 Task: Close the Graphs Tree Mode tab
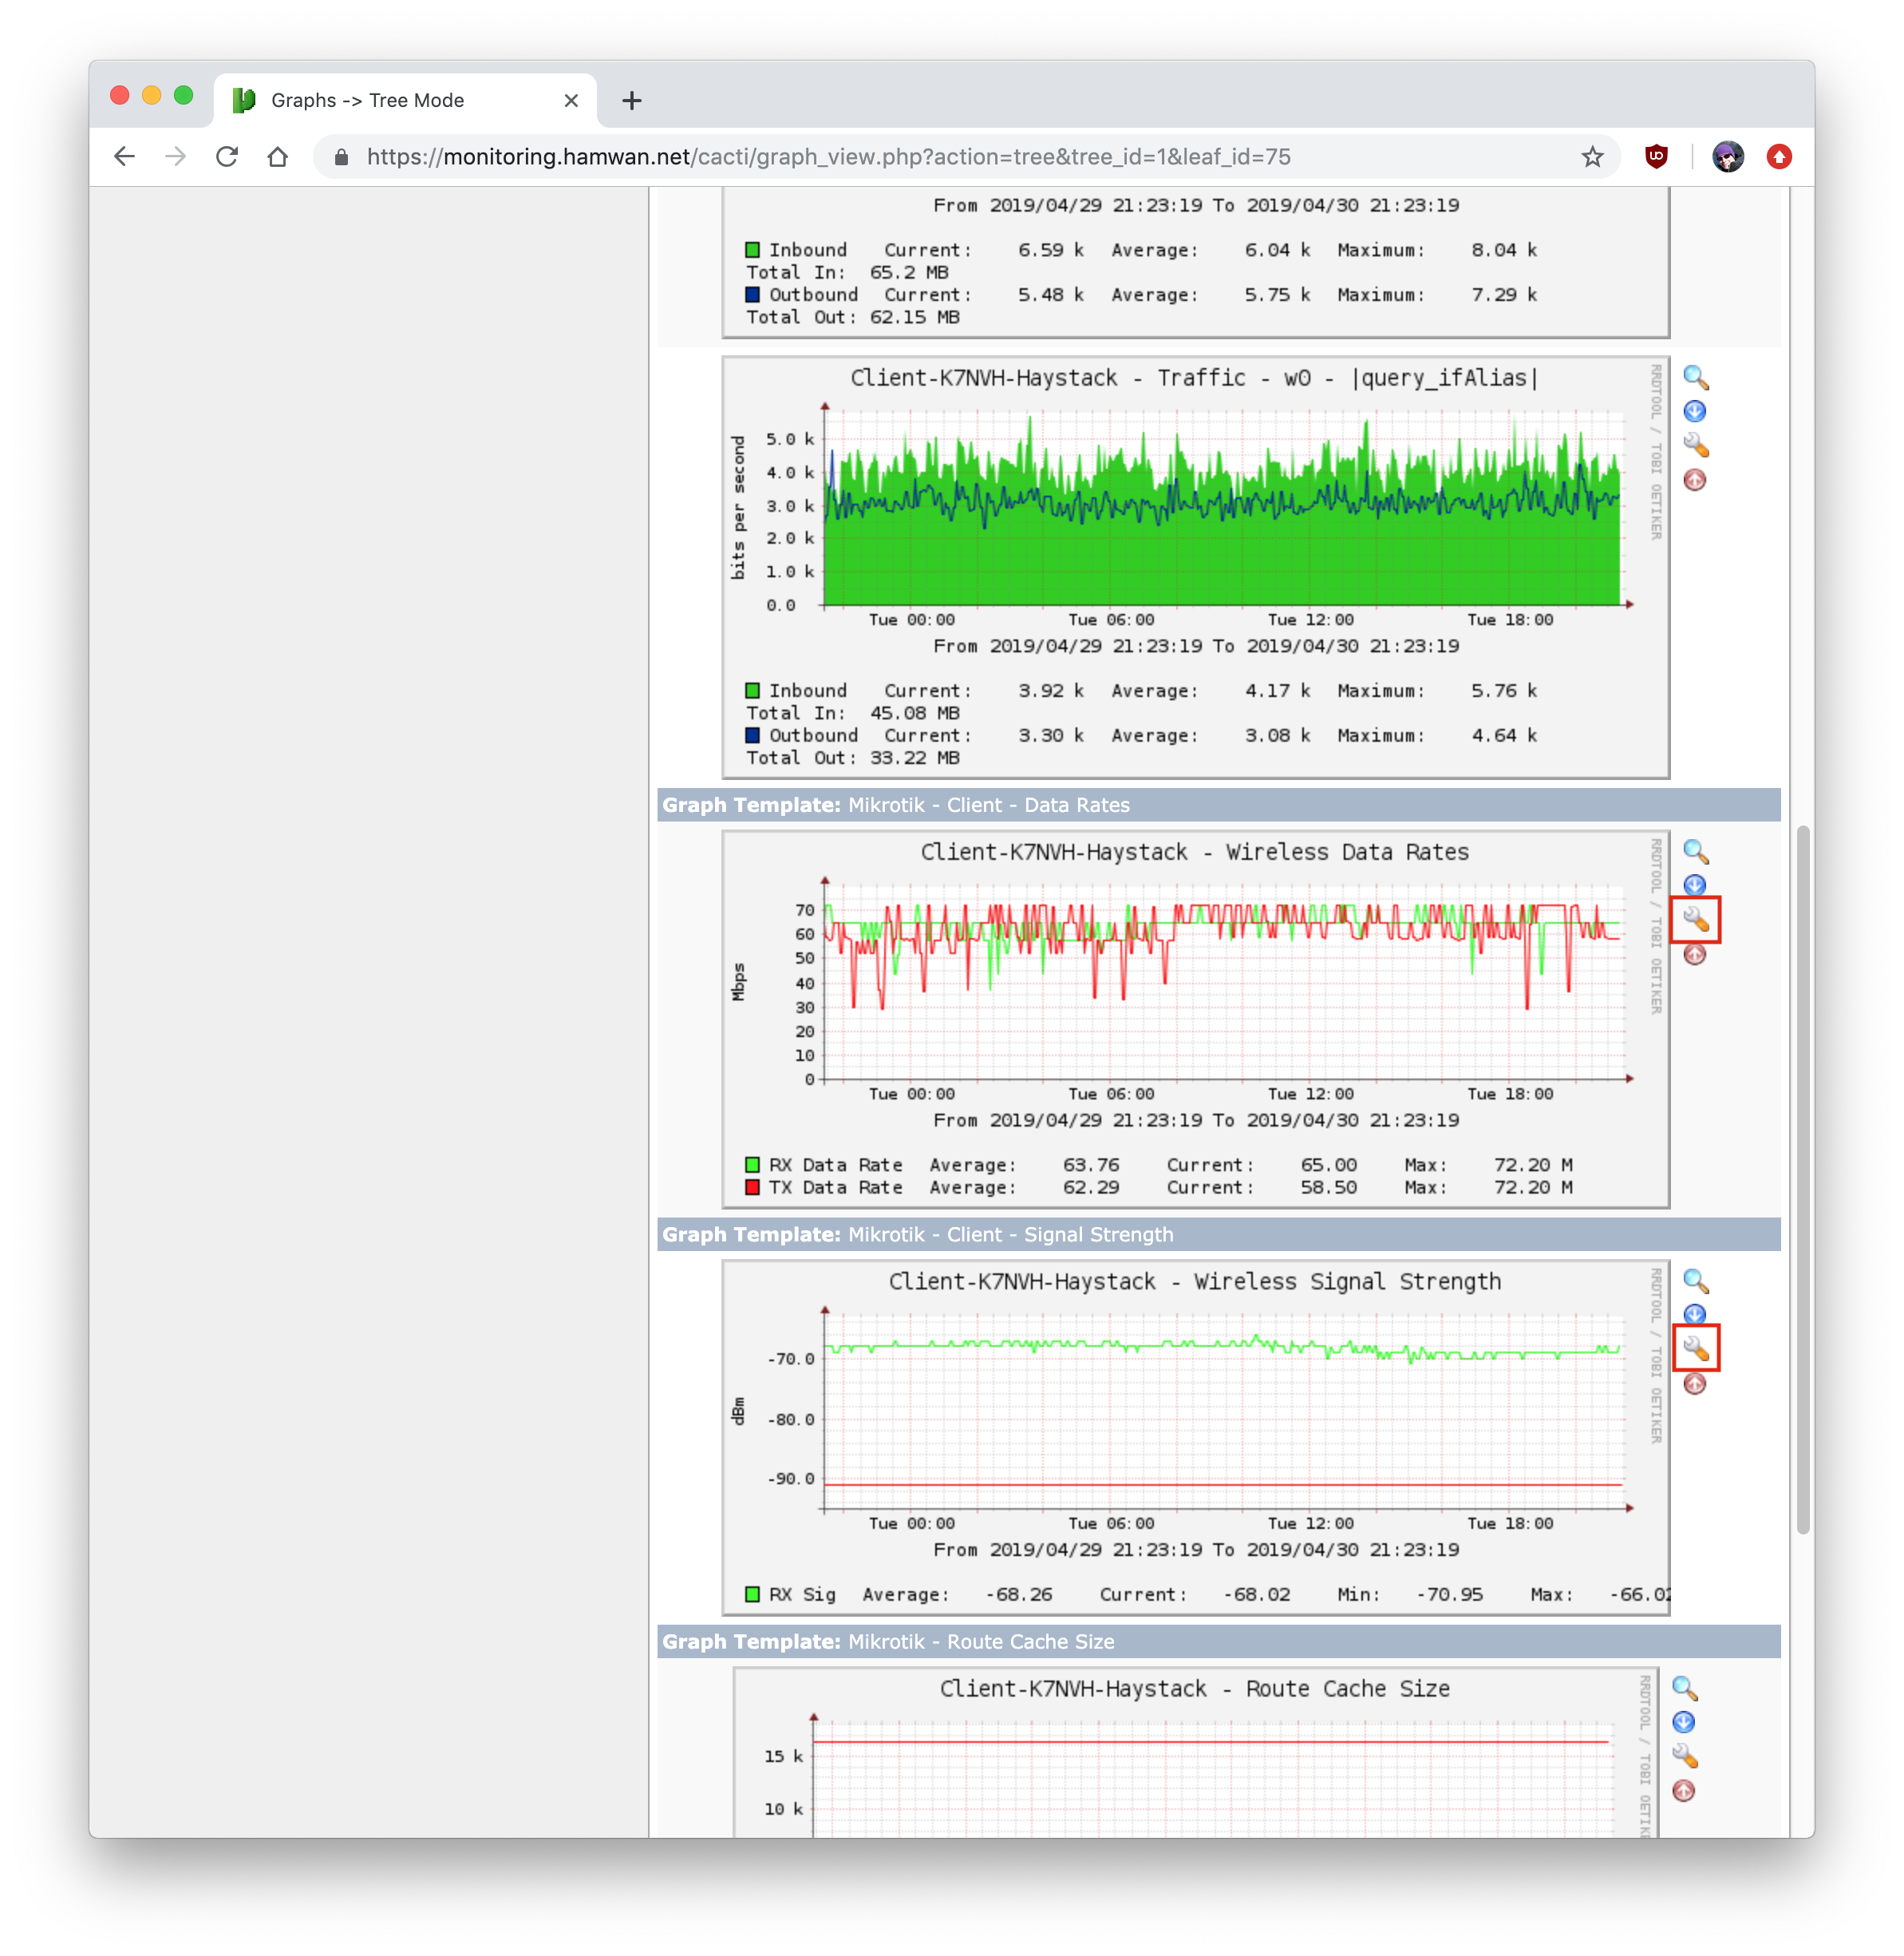[x=571, y=100]
